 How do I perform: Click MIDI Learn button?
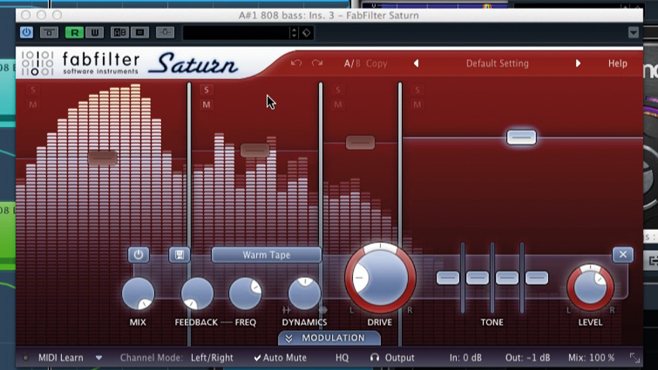[61, 358]
